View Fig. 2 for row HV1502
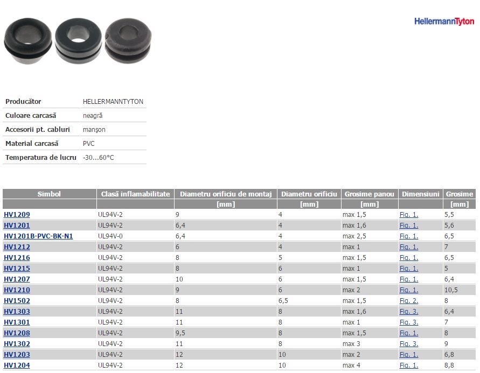480x373 pixels. click(x=409, y=300)
